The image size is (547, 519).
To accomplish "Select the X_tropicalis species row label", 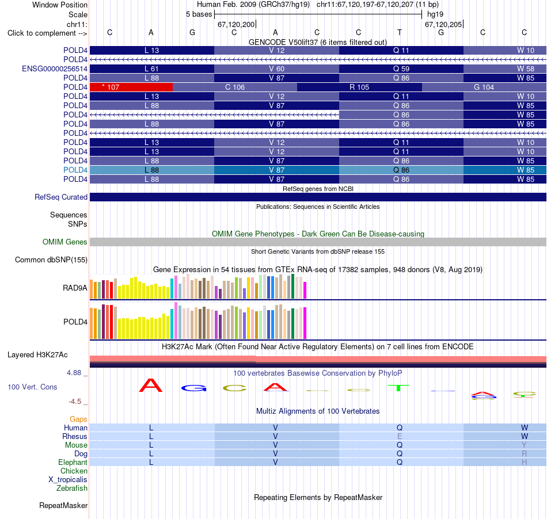I will click(68, 480).
